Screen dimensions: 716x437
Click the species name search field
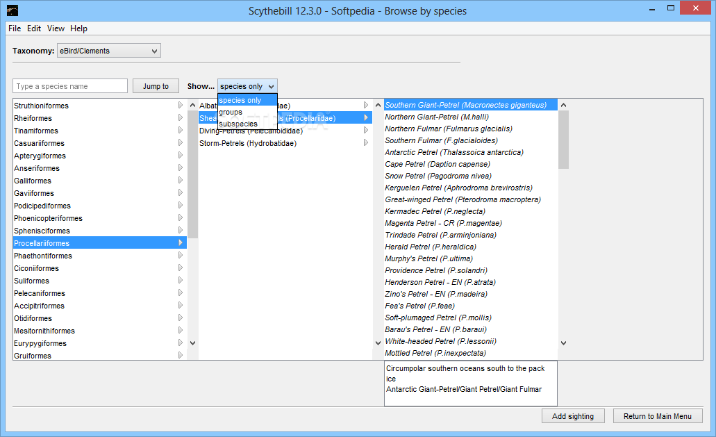70,86
